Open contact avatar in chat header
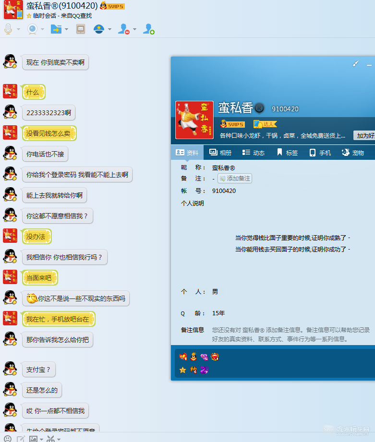Viewport: 375px width, 442px height. click(x=13, y=10)
